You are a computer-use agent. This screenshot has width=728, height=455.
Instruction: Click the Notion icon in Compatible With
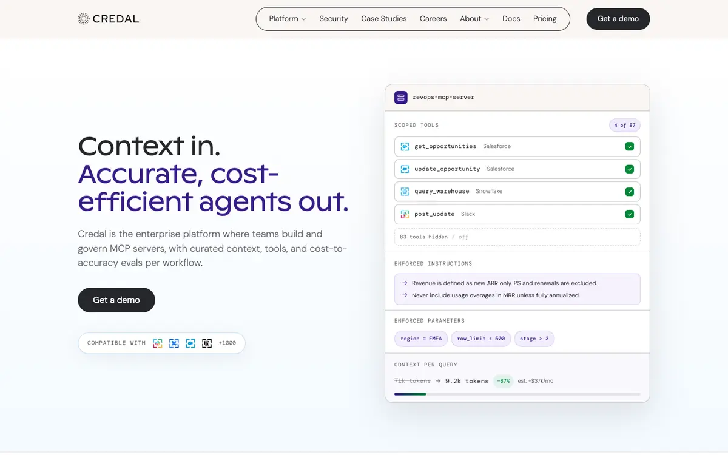207,343
